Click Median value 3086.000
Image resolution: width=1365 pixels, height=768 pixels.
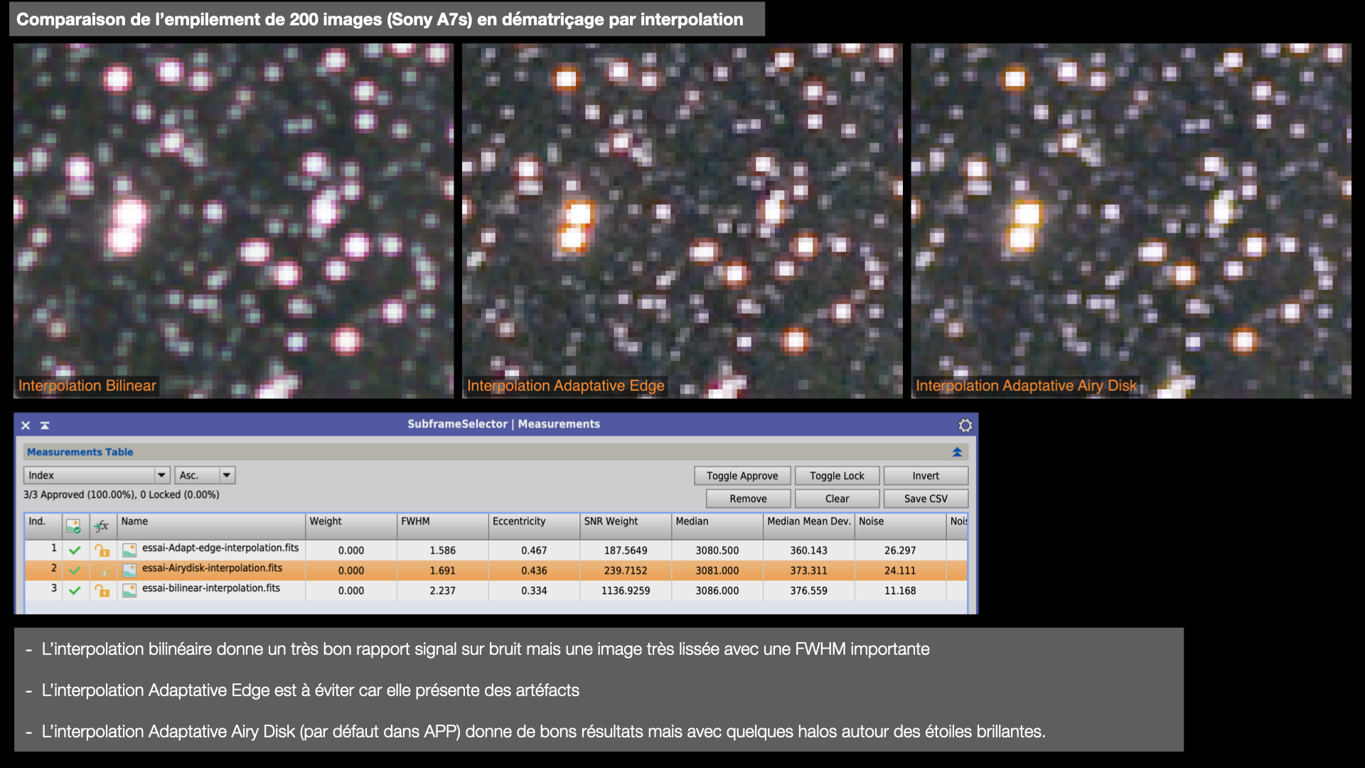coord(717,590)
